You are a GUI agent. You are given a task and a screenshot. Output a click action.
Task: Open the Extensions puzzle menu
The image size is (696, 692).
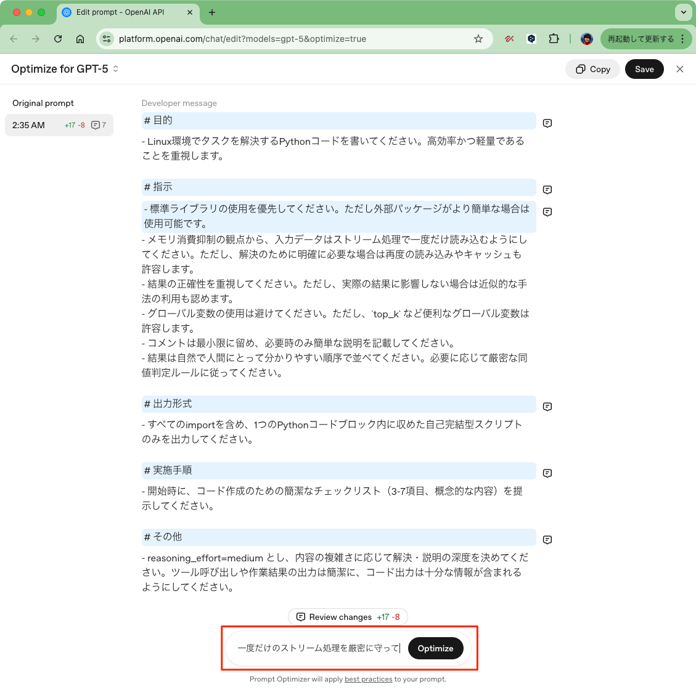pyautogui.click(x=554, y=39)
